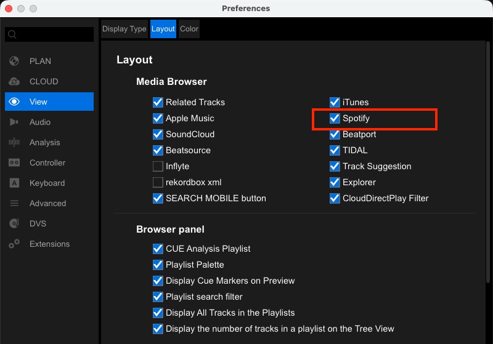
Task: Click the magnifier icon in search box
Action: tap(12, 34)
